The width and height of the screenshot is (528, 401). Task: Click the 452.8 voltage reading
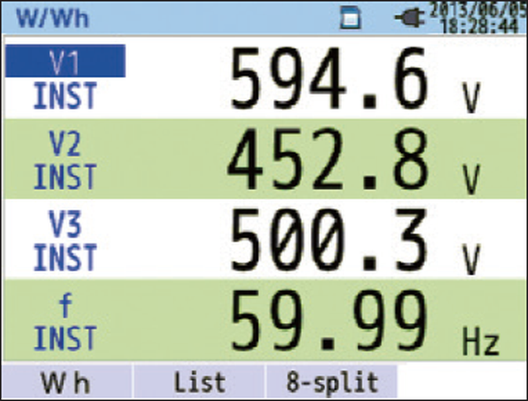[329, 159]
